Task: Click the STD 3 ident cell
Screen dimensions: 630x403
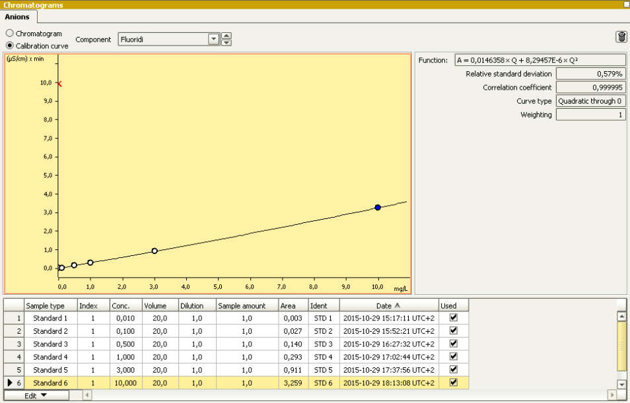Action: (324, 344)
